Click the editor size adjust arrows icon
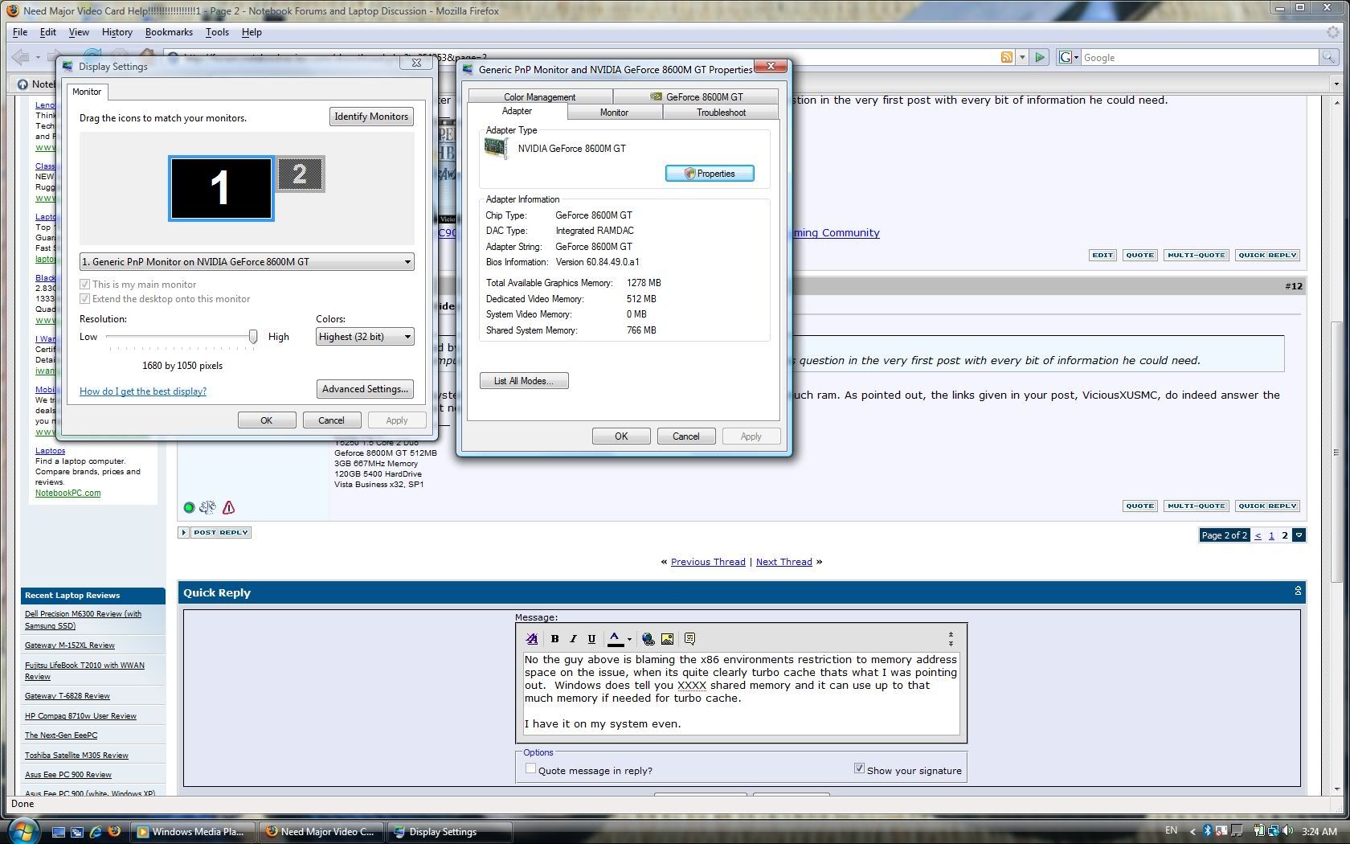The height and width of the screenshot is (844, 1350). click(951, 639)
